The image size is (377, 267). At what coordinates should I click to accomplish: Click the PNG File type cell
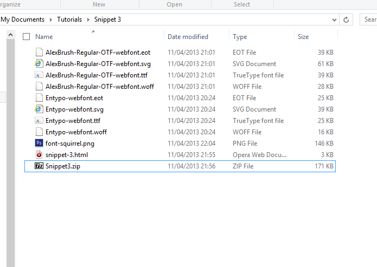coord(245,144)
